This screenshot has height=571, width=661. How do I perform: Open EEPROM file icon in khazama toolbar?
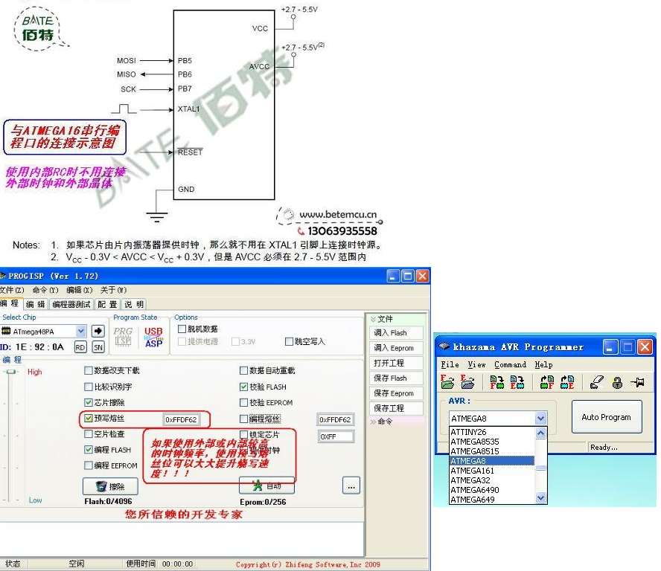(x=467, y=381)
